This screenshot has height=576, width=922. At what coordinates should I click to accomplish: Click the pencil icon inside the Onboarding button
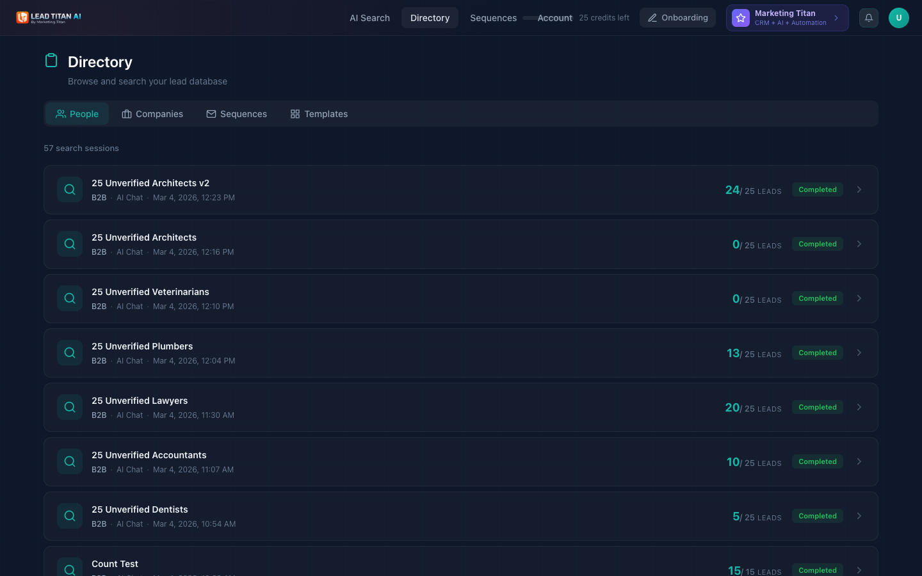tap(652, 17)
